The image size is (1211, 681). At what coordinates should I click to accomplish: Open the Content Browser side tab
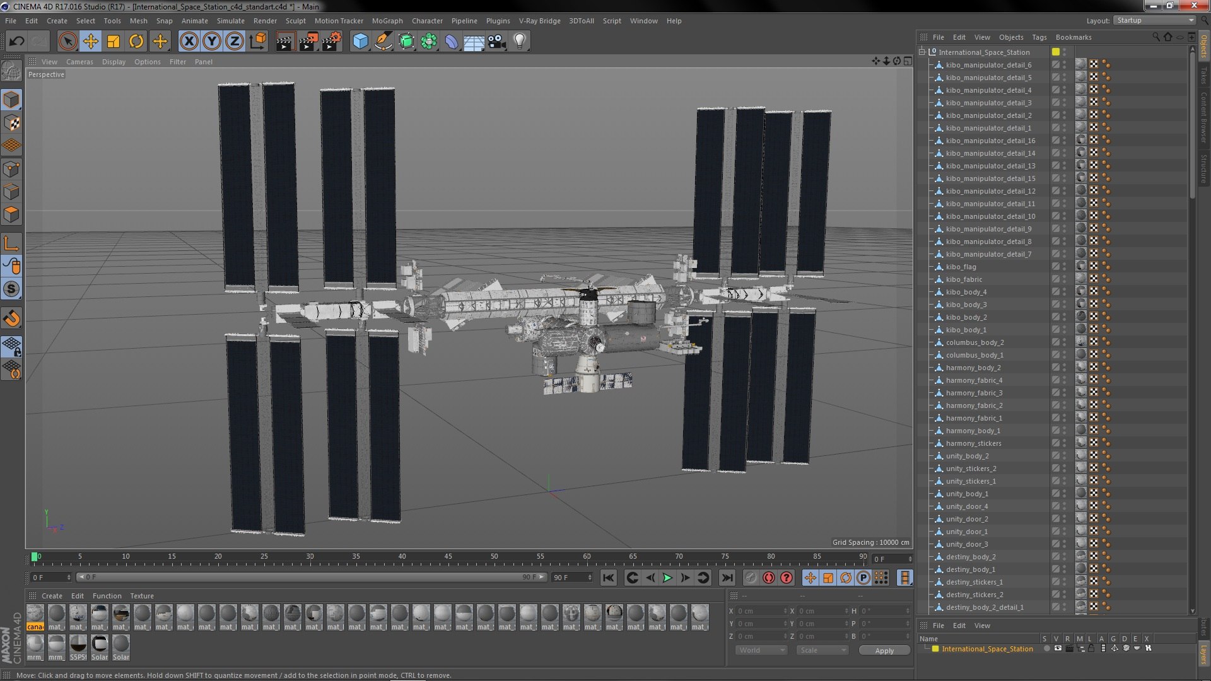click(x=1203, y=117)
